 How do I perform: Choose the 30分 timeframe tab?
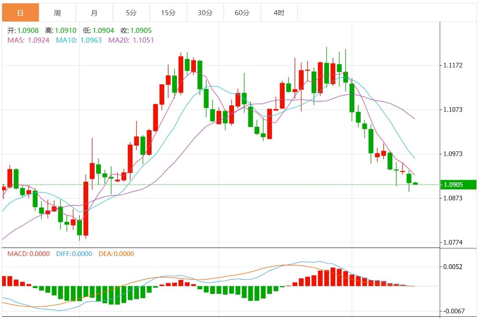pyautogui.click(x=205, y=13)
